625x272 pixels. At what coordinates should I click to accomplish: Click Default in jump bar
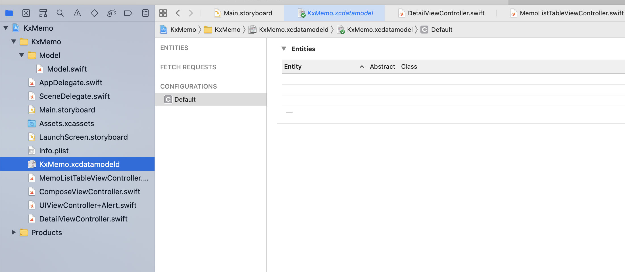click(437, 30)
